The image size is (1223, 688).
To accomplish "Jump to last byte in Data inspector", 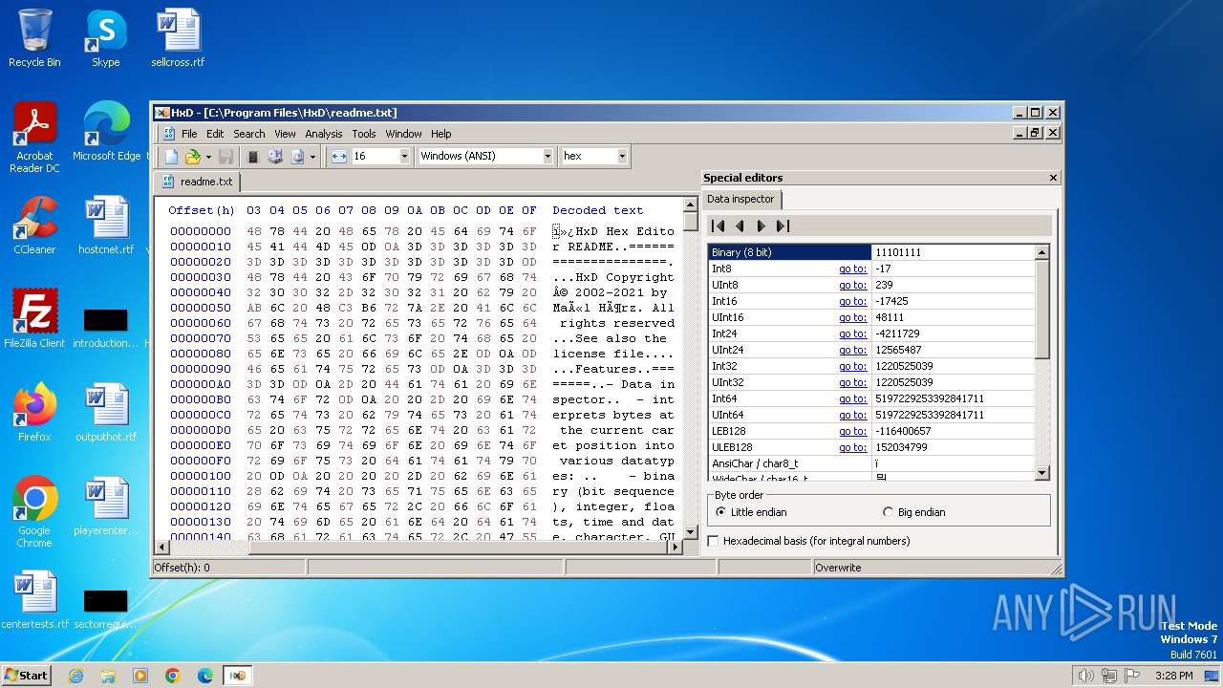I will [x=783, y=226].
